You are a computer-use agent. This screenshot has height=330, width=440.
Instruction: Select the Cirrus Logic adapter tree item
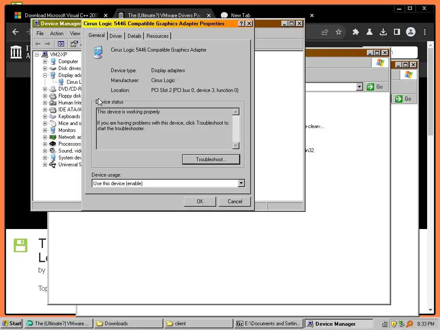(x=73, y=82)
